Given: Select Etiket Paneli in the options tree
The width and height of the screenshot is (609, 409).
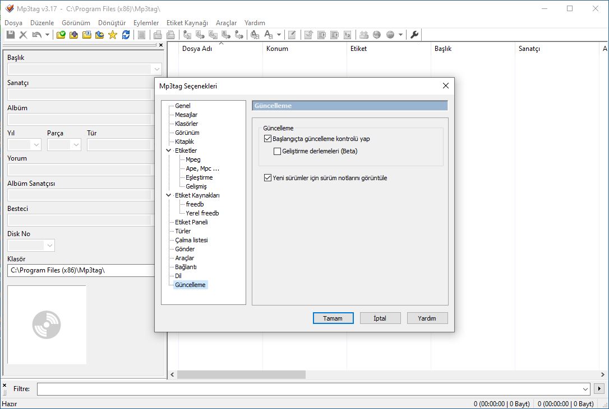Looking at the screenshot, I should (x=191, y=222).
